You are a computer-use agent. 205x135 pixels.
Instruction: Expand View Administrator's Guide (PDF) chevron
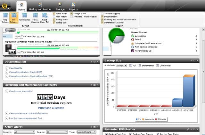pyautogui.click(x=6, y=72)
